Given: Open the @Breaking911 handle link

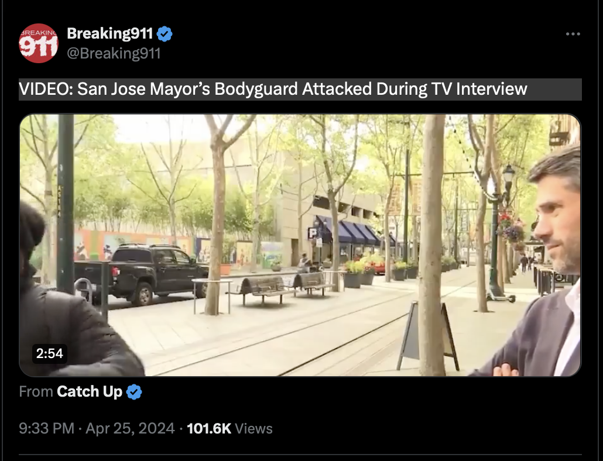Looking at the screenshot, I should coord(114,53).
